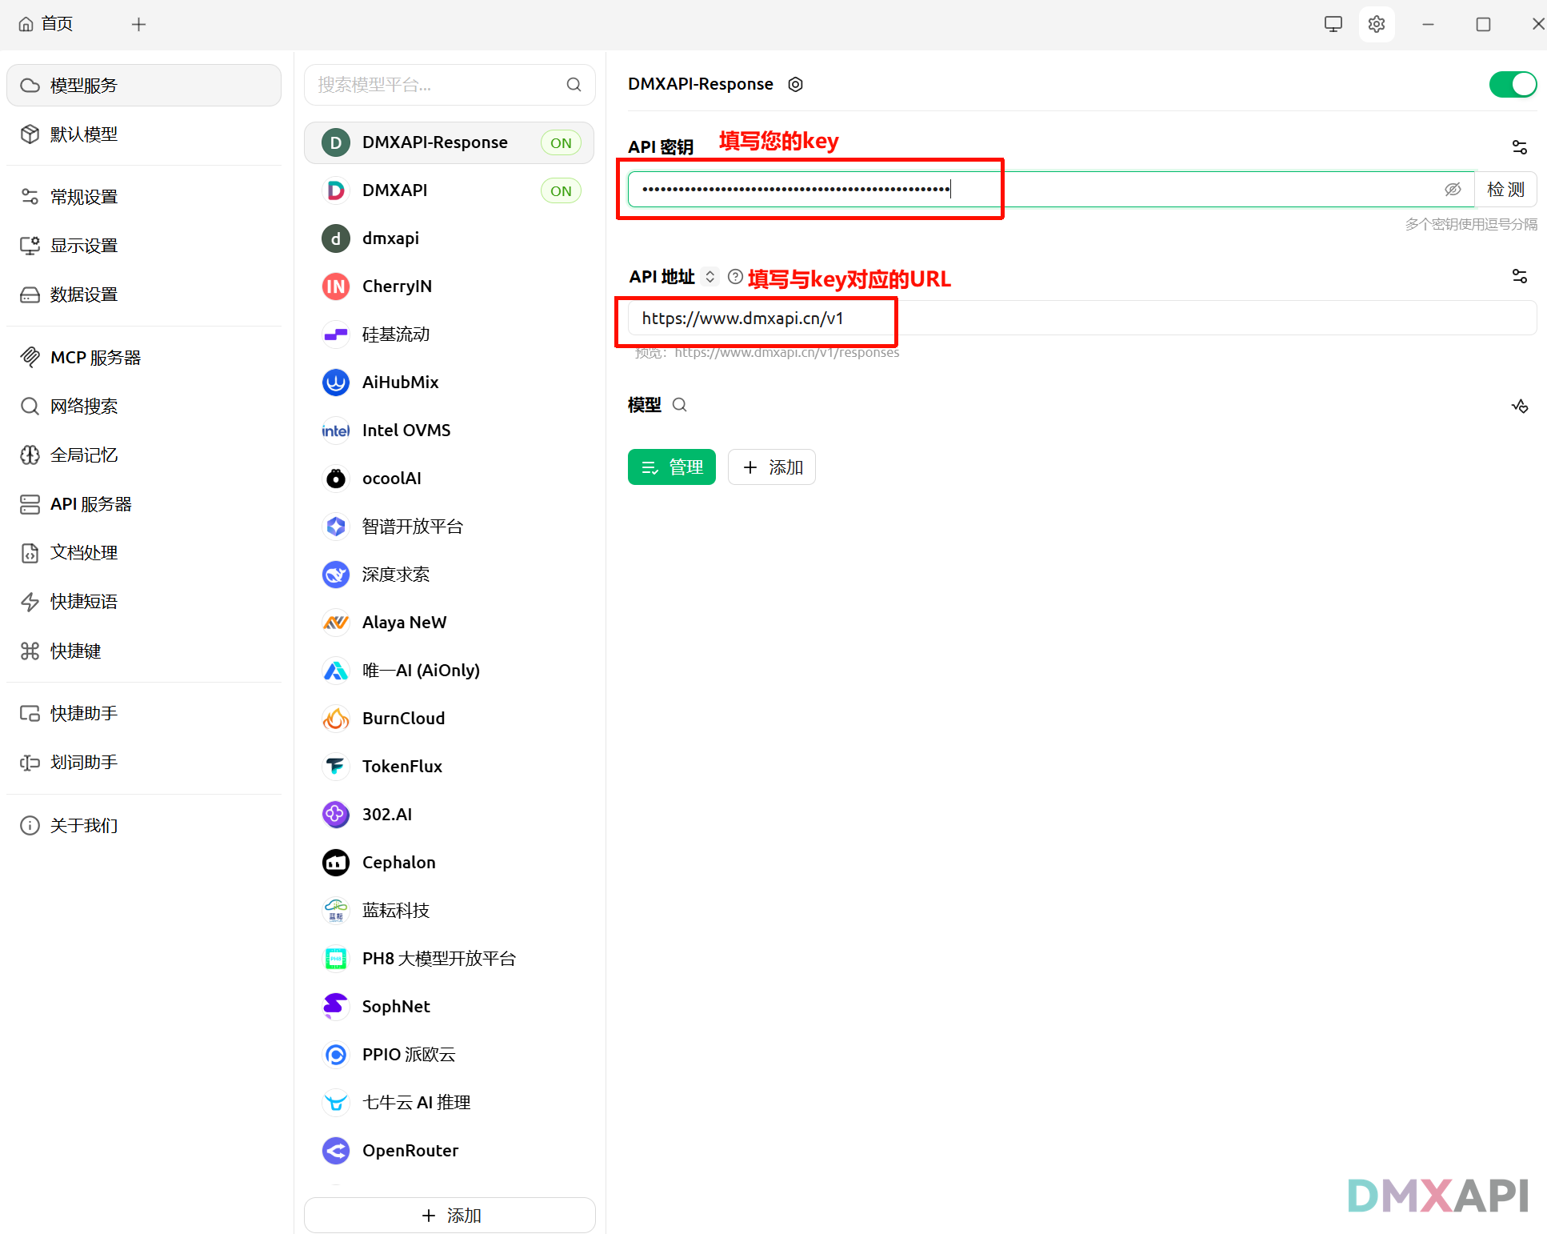Open 常规设置 in sidebar
The width and height of the screenshot is (1547, 1234).
pos(83,197)
